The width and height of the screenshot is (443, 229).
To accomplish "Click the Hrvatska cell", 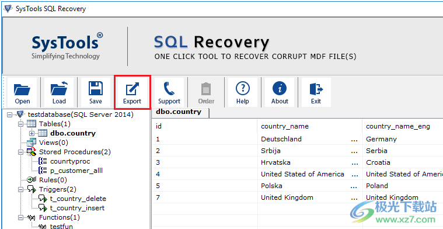I will (x=310, y=162).
